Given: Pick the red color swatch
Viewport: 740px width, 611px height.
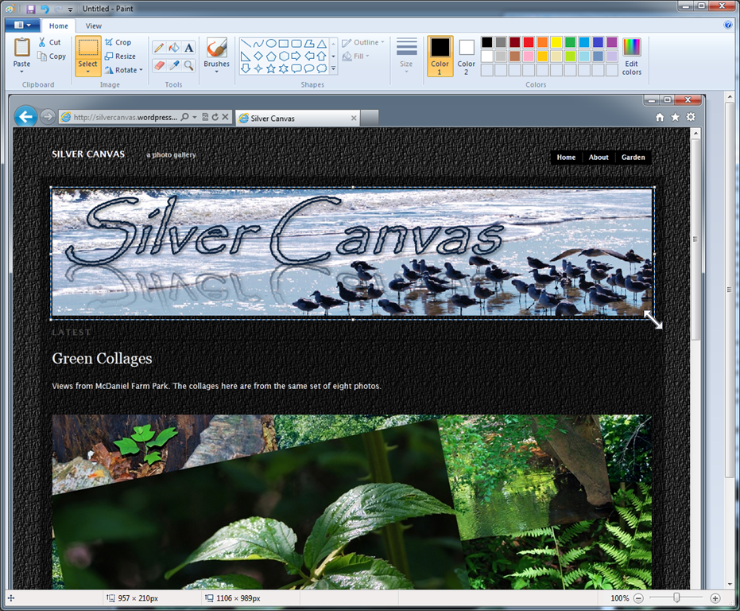Looking at the screenshot, I should click(x=529, y=42).
